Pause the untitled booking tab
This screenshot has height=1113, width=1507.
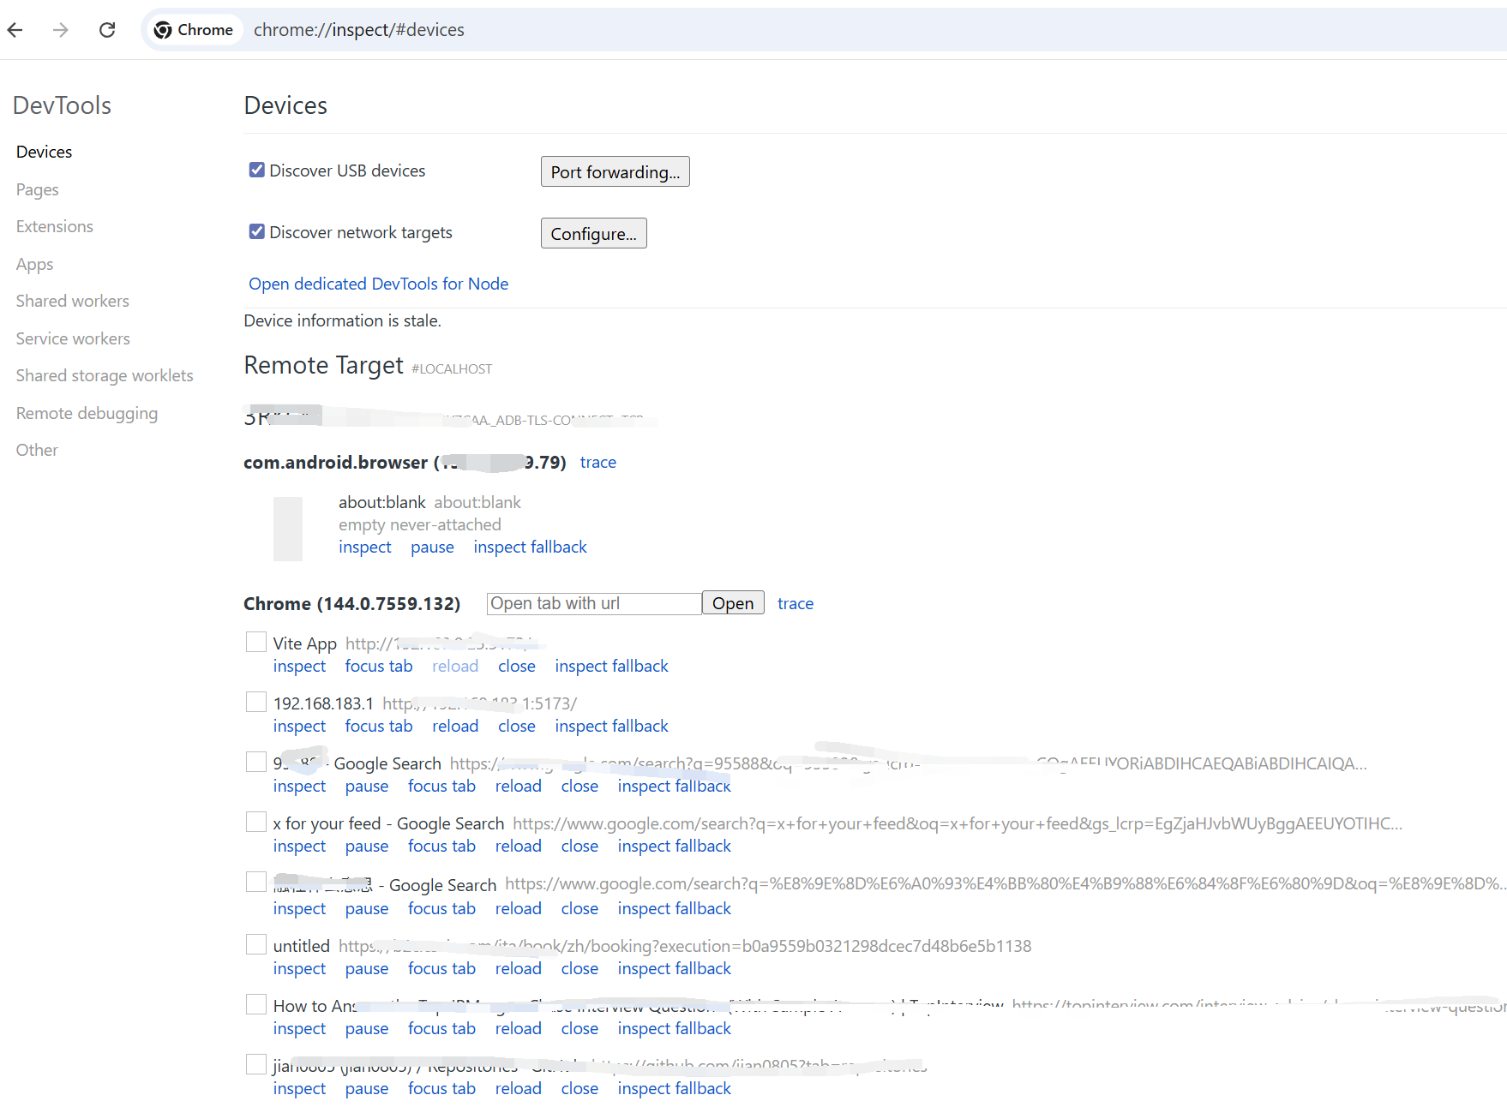pos(366,968)
